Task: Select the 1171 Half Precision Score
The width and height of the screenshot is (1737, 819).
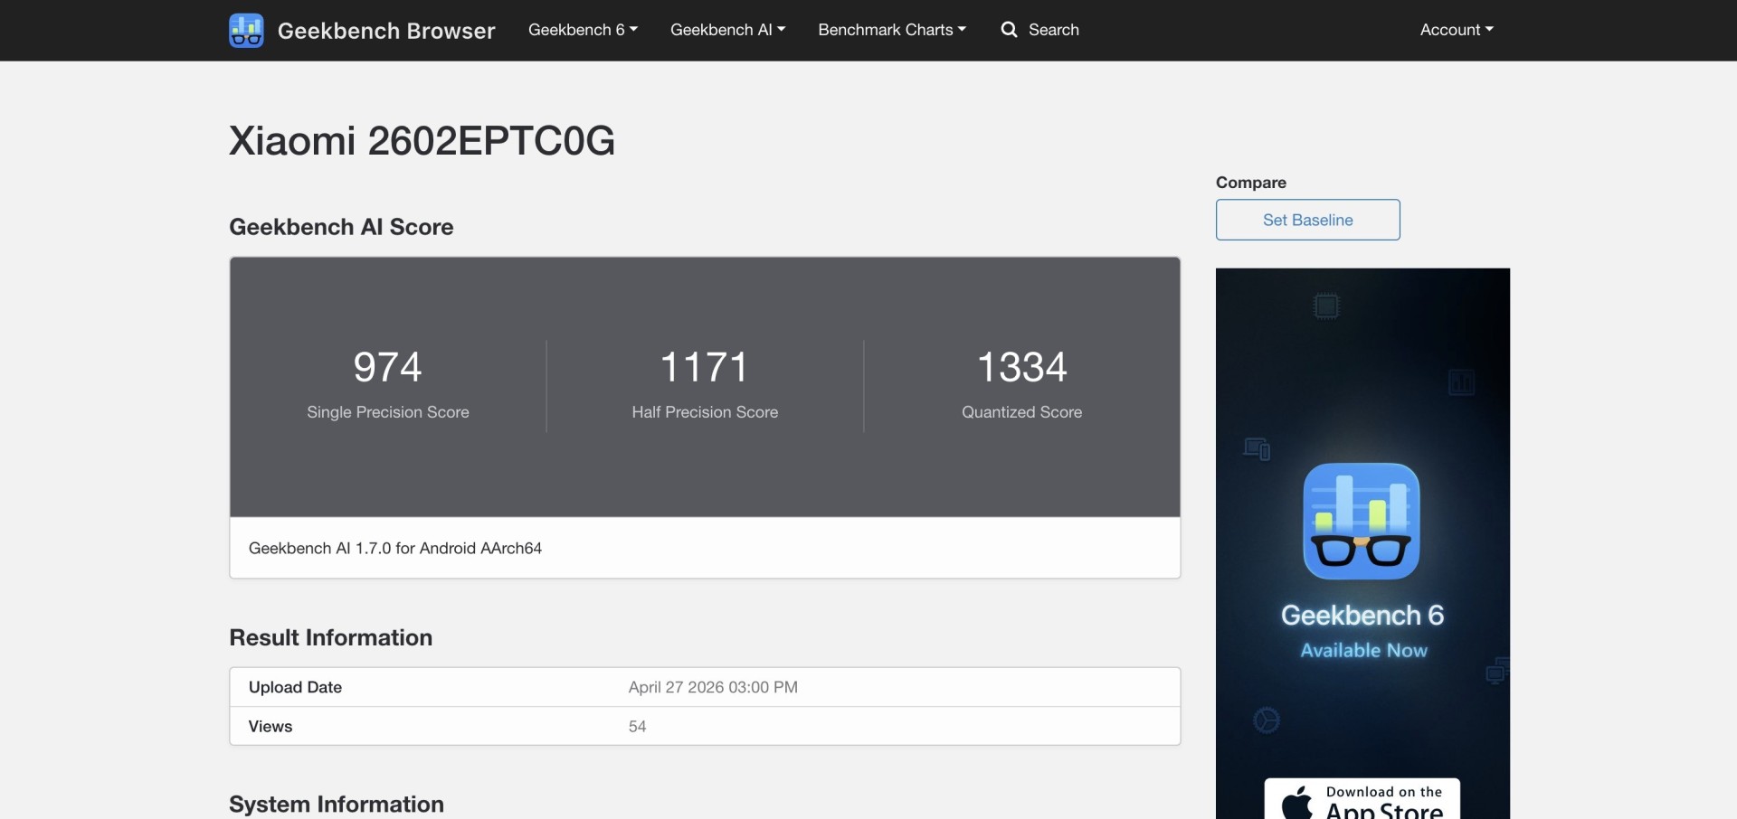Action: 705,367
